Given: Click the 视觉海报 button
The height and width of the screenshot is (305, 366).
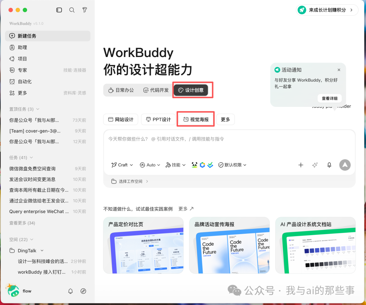Looking at the screenshot, I should 196,120.
